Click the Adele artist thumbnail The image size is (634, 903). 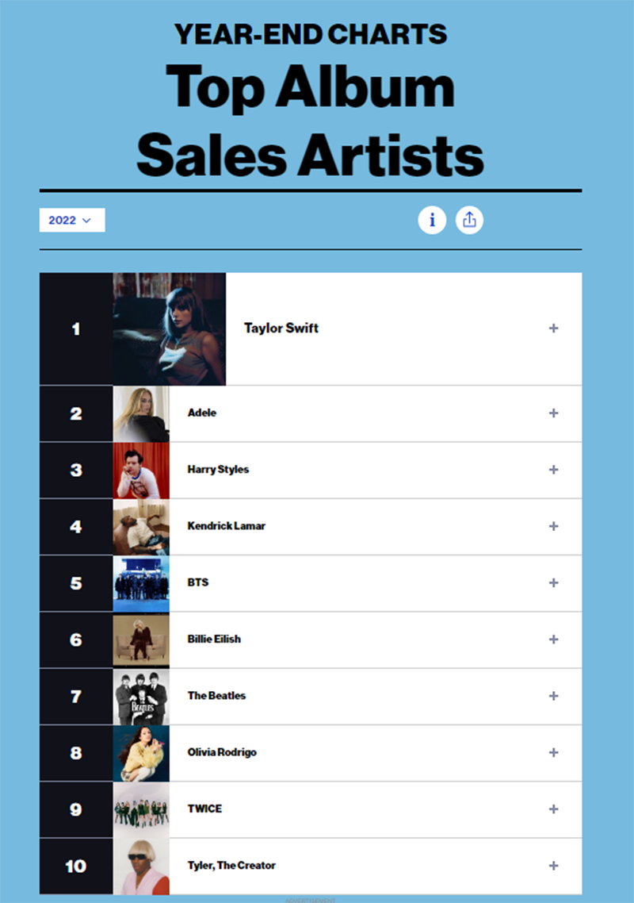(x=142, y=413)
